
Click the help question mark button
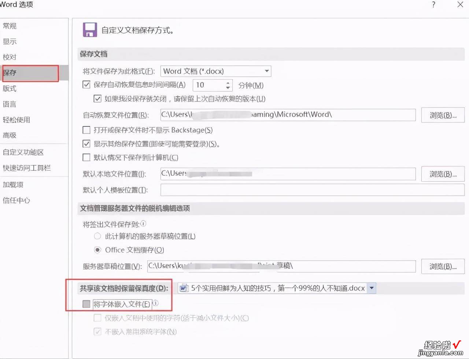pyautogui.click(x=434, y=5)
